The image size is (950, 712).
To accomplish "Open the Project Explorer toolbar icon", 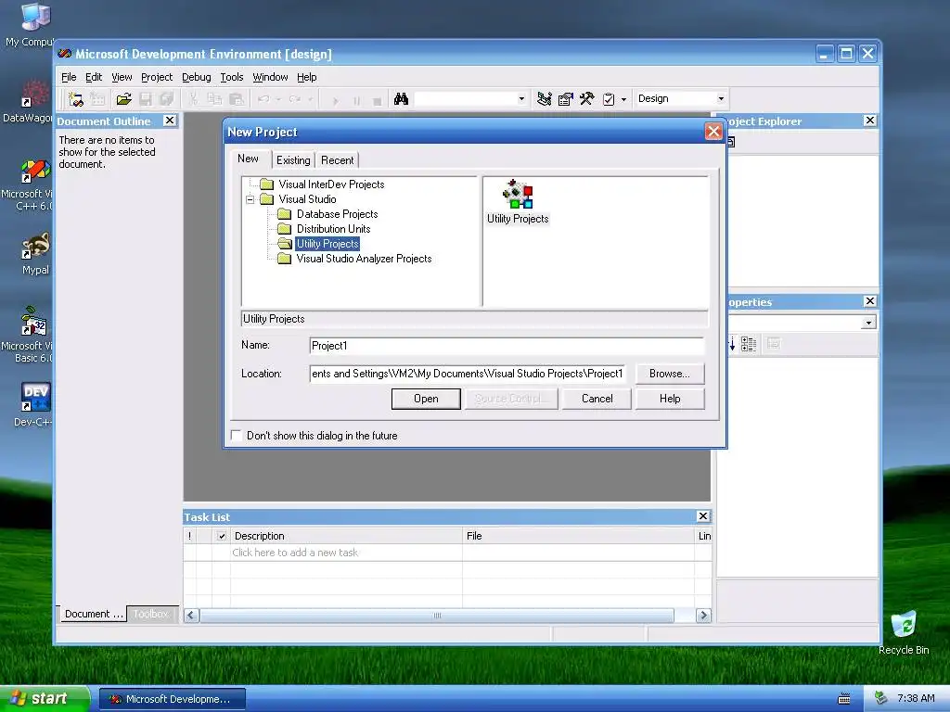I will 545,99.
